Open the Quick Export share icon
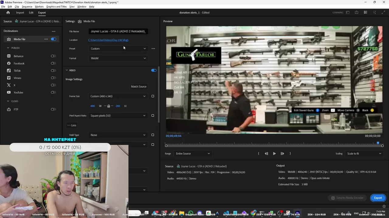This screenshot has height=218, width=389. (356, 12)
